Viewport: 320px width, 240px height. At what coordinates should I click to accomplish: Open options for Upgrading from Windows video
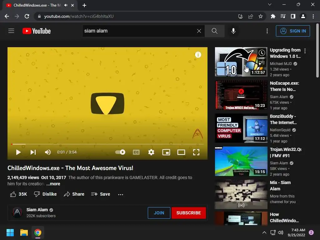tap(305, 51)
